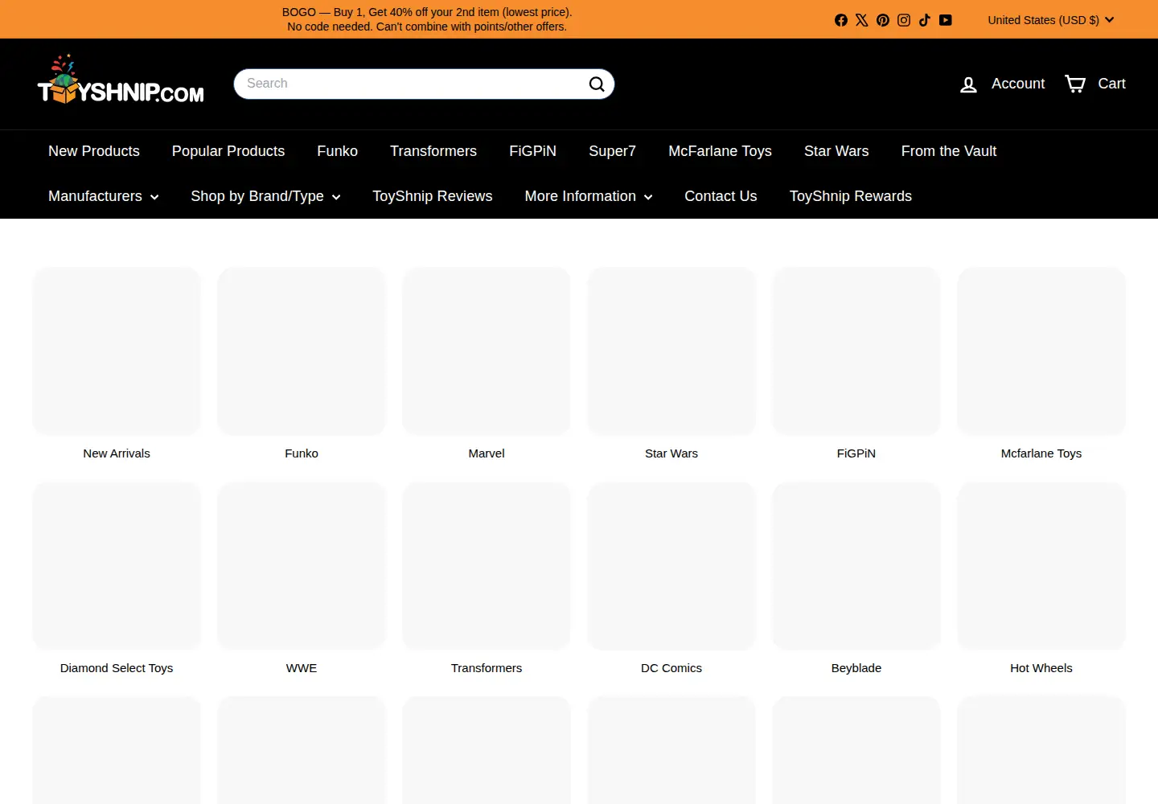
Task: Open the Facebook social icon
Action: 841,20
